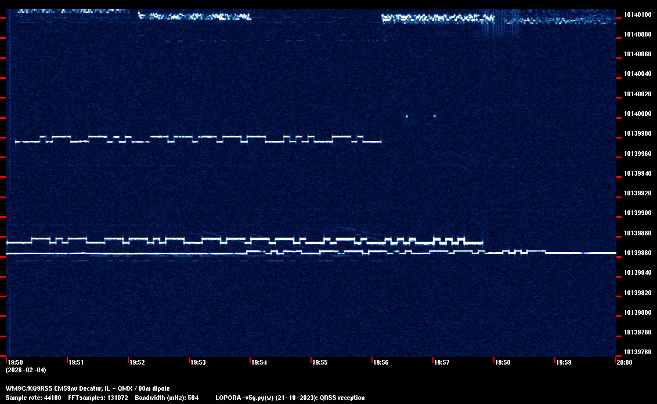Click the 19:50 time axis label

[x=15, y=362]
